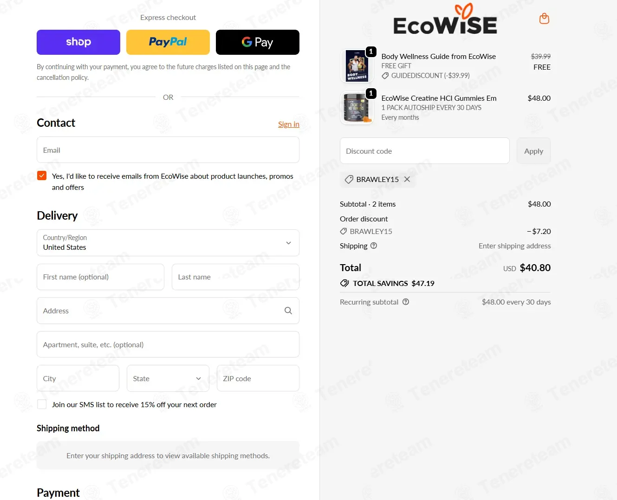Open the Country/Region dropdown
Viewport: 617px width, 500px height.
[x=168, y=243]
